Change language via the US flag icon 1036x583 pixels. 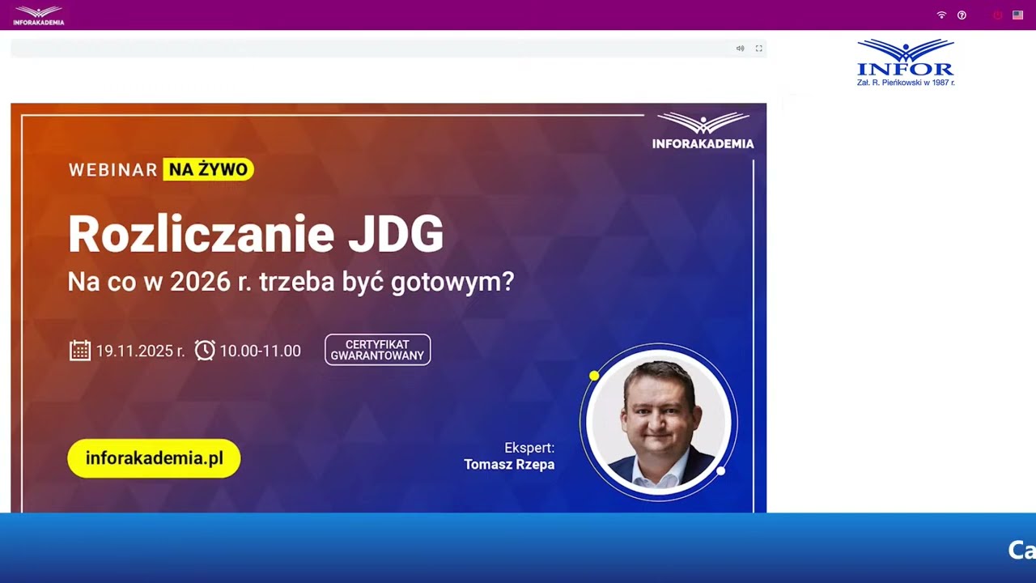[1018, 15]
